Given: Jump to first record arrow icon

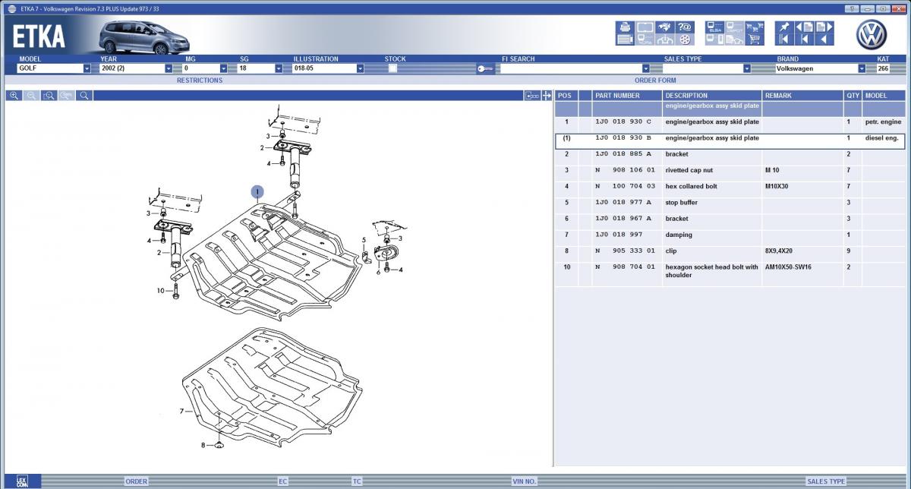Looking at the screenshot, I should pos(783,39).
